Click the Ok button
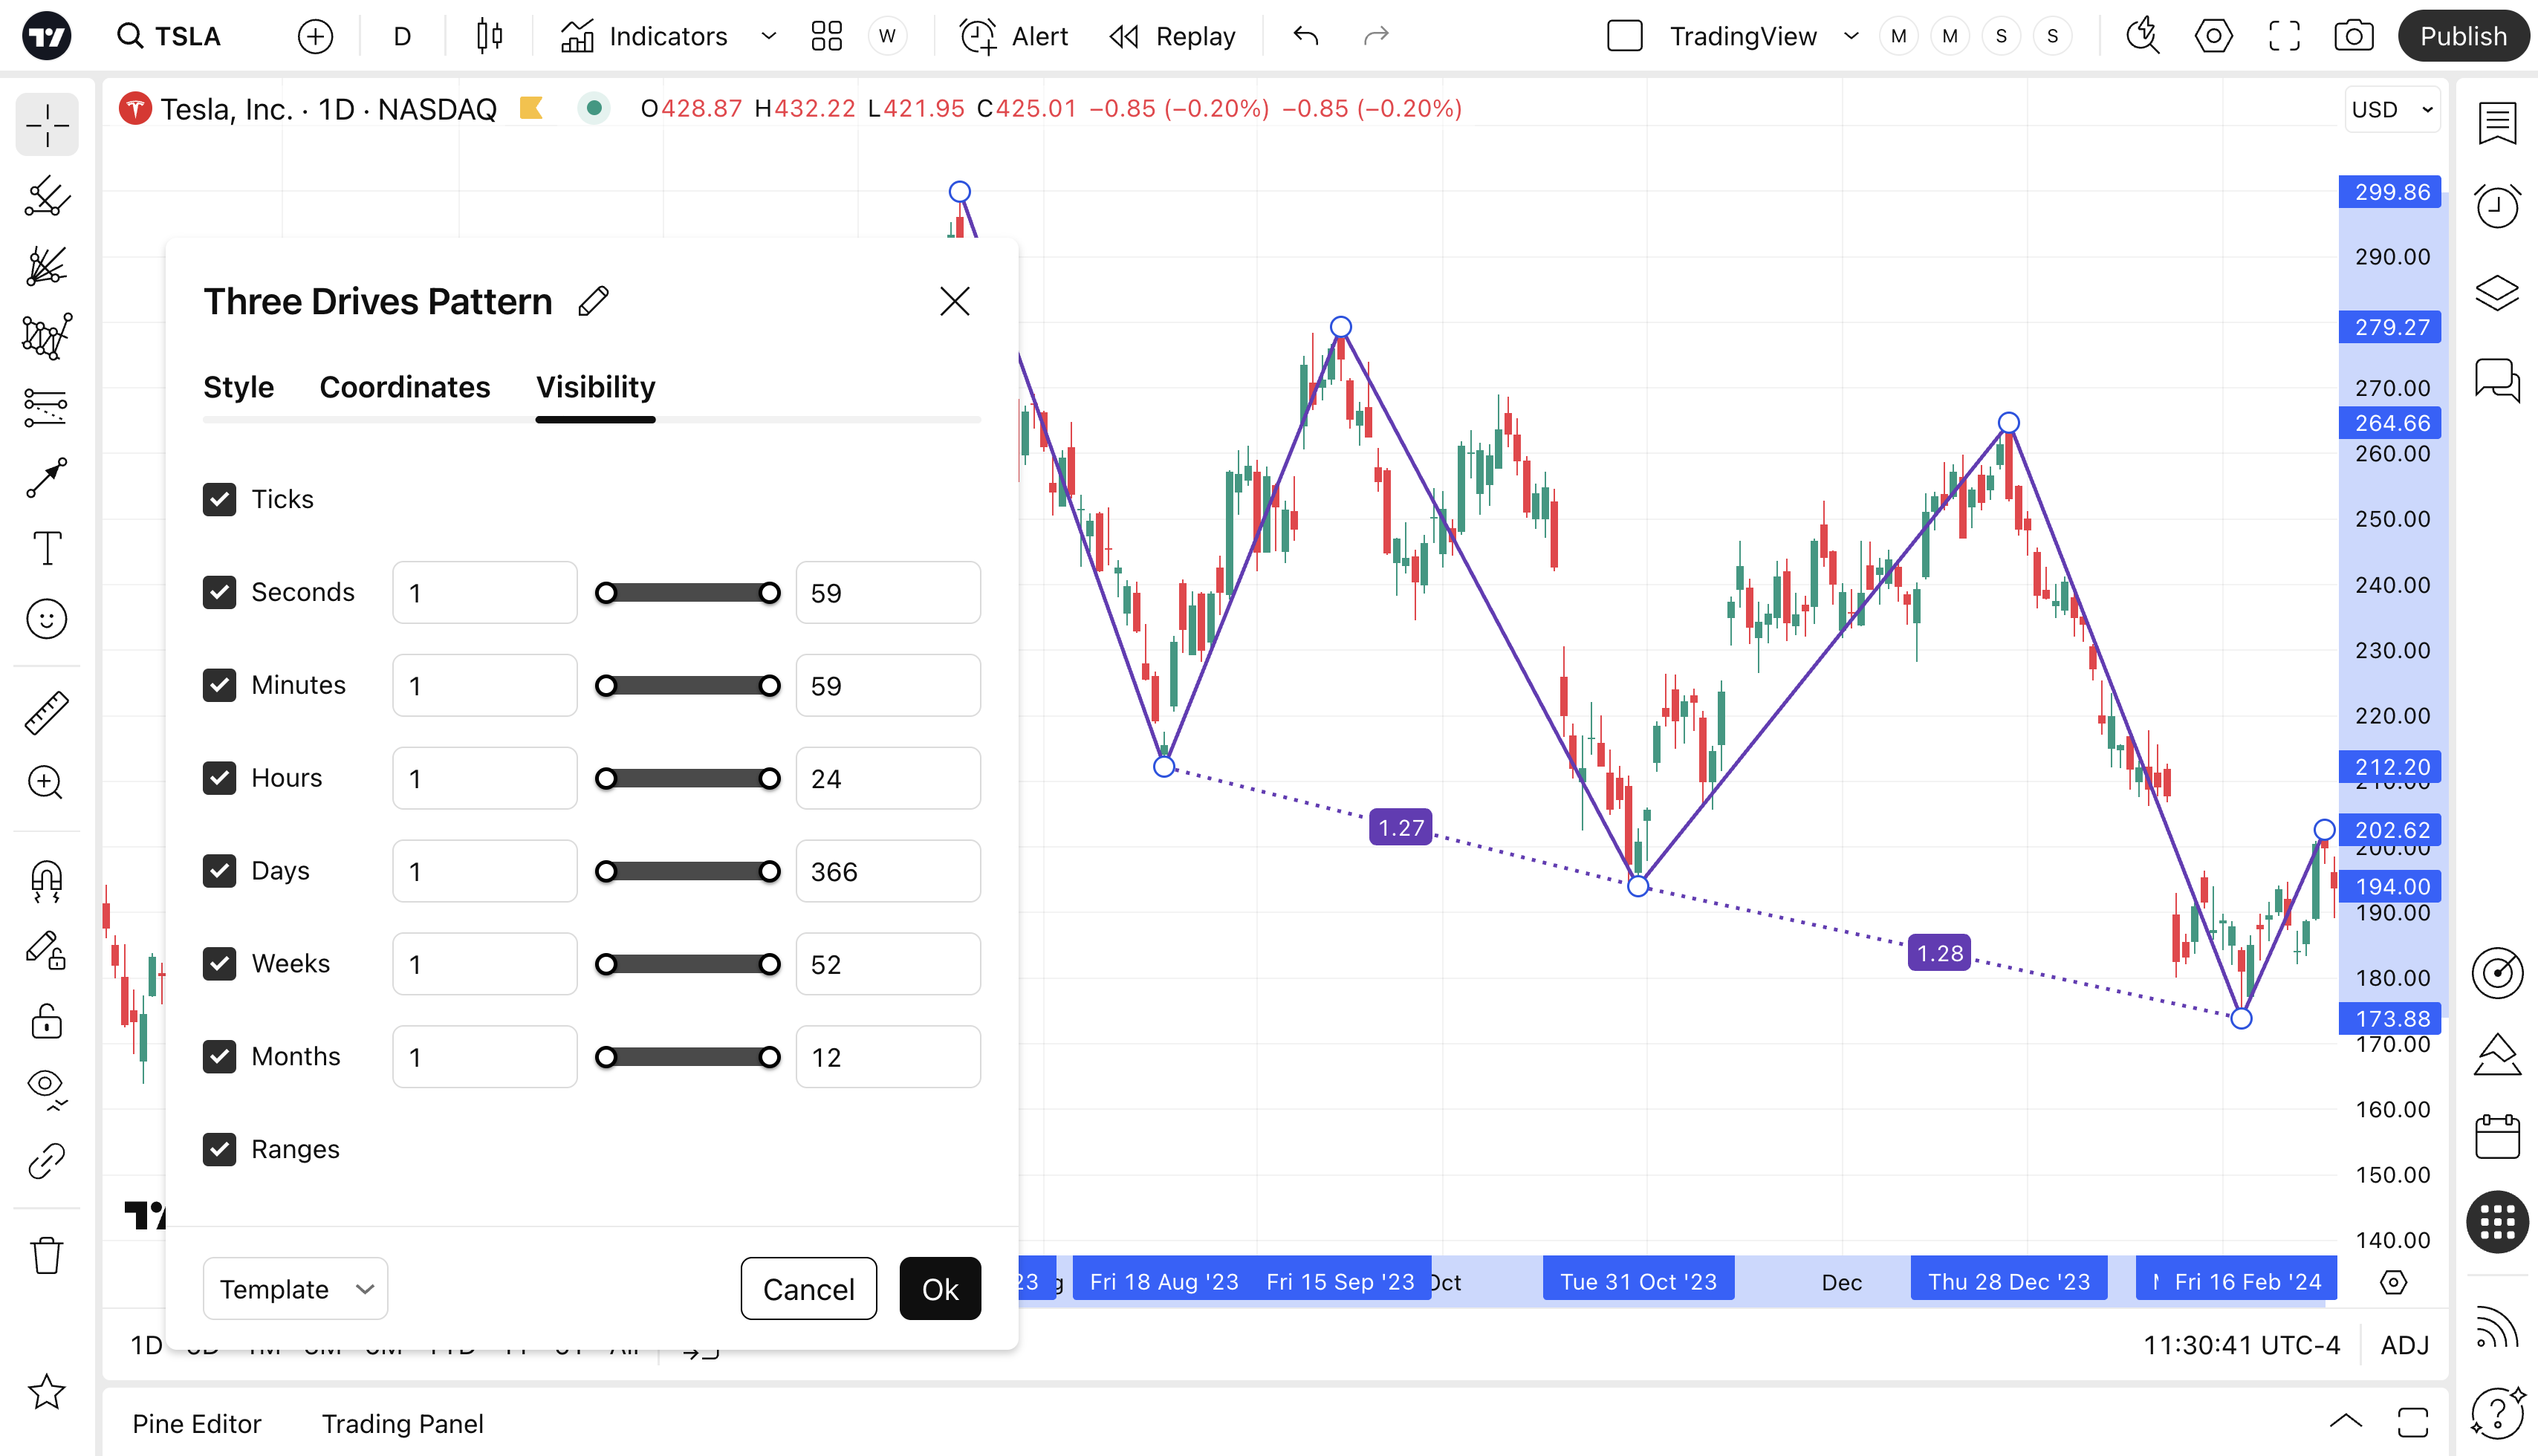This screenshot has height=1456, width=2538. 940,1289
